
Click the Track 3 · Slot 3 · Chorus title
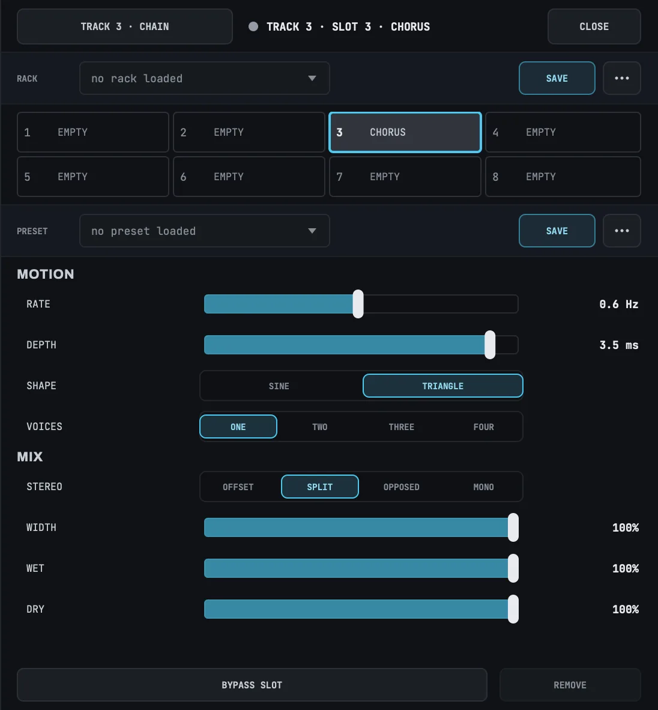click(348, 26)
